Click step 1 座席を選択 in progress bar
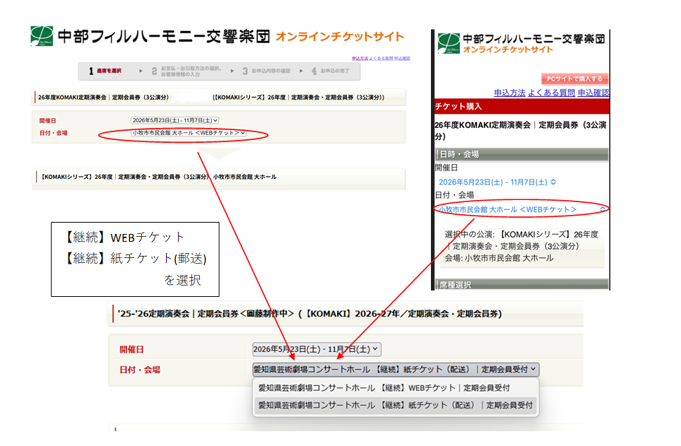This screenshot has height=446, width=681. pyautogui.click(x=105, y=71)
